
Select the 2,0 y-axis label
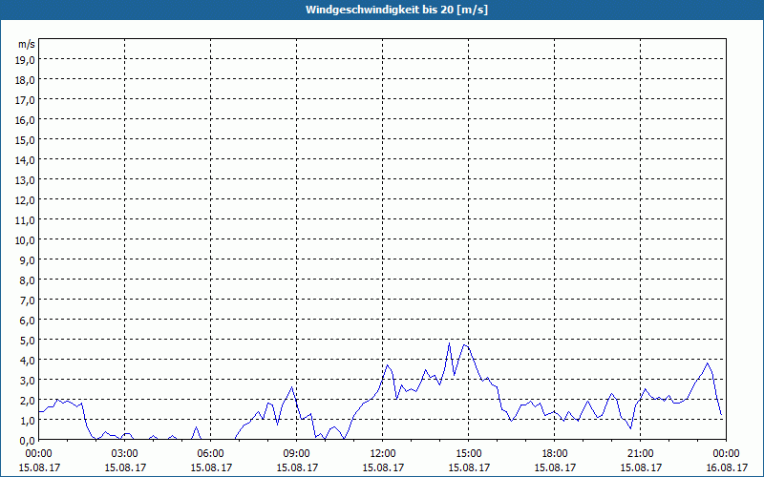(x=28, y=400)
